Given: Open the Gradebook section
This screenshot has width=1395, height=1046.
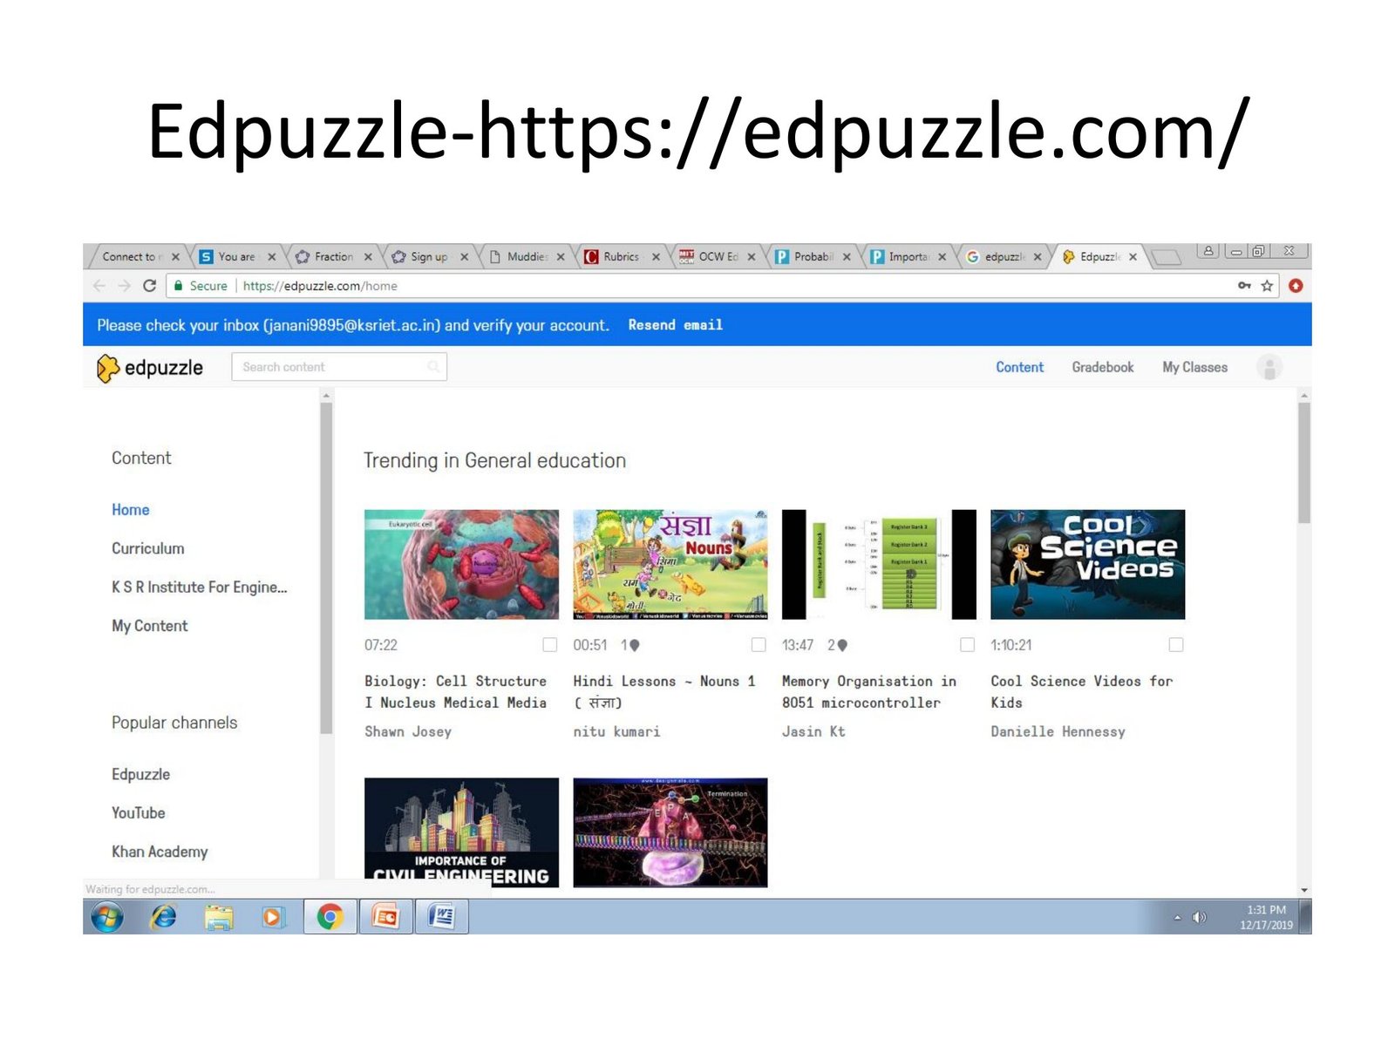Looking at the screenshot, I should pos(1103,368).
